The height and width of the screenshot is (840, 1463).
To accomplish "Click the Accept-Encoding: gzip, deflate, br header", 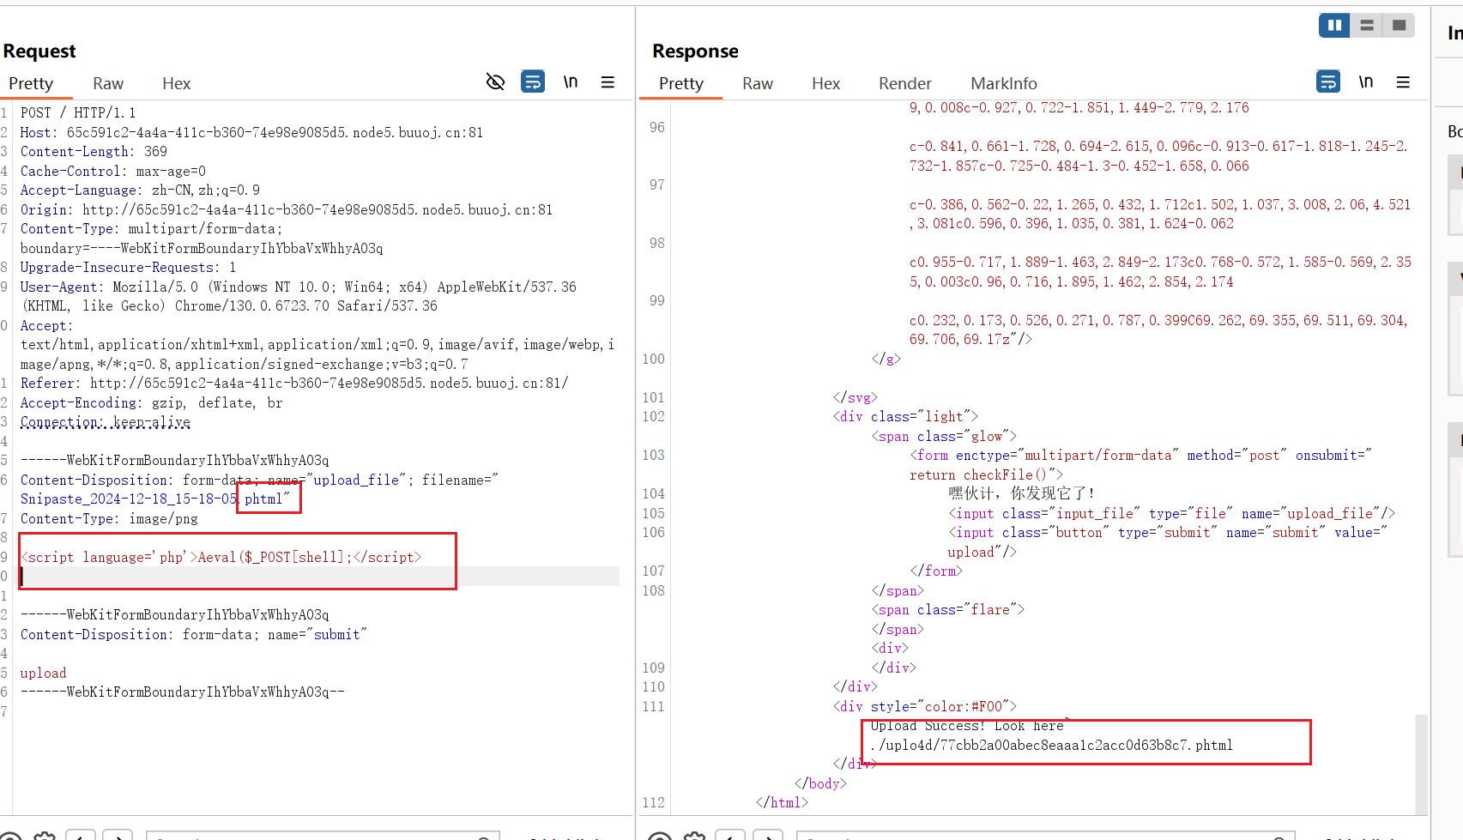I will 151,403.
